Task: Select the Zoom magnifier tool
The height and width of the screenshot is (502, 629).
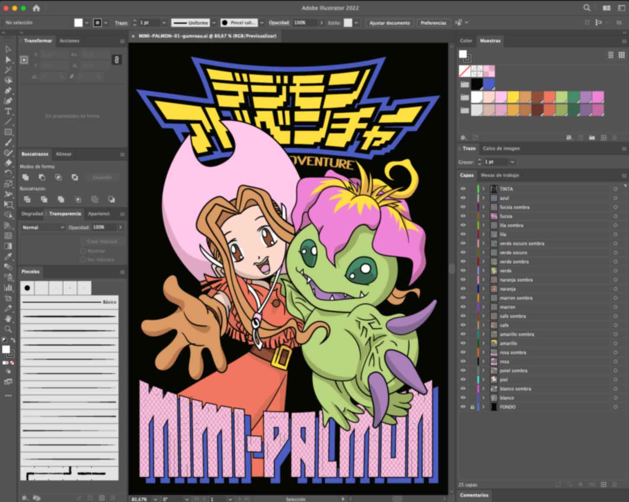Action: [8, 329]
